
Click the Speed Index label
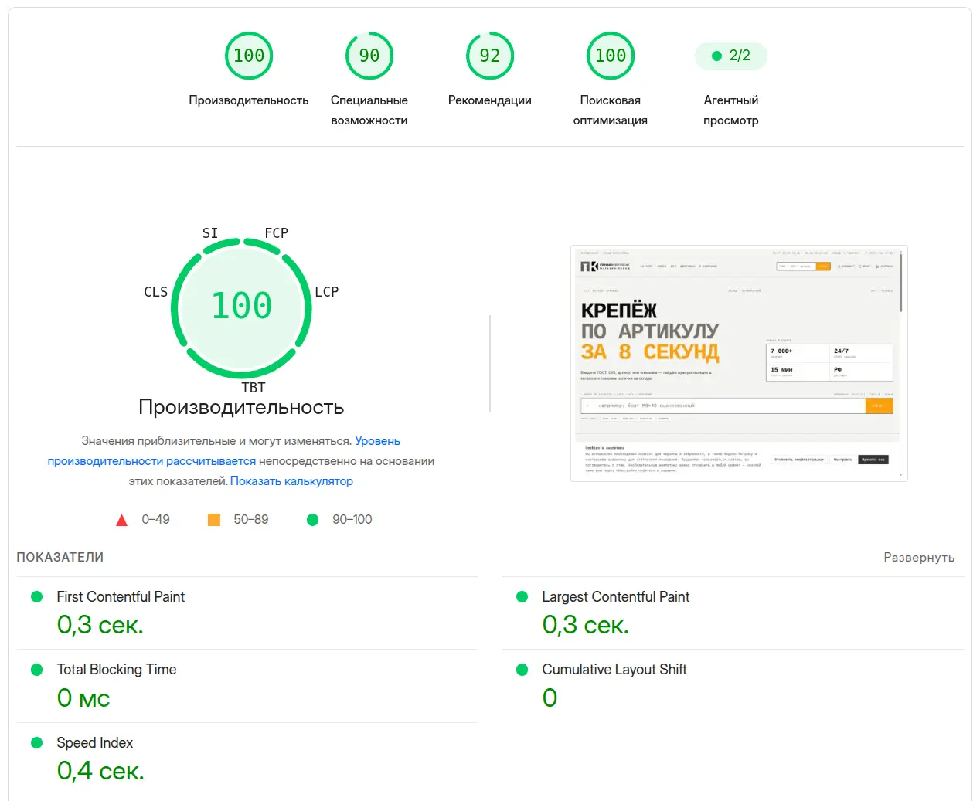95,742
